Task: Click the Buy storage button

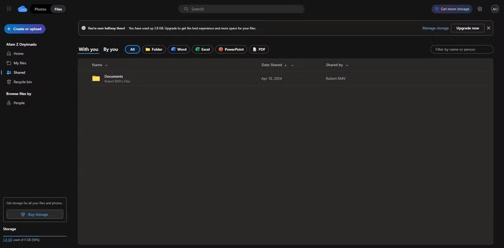Action: point(35,214)
